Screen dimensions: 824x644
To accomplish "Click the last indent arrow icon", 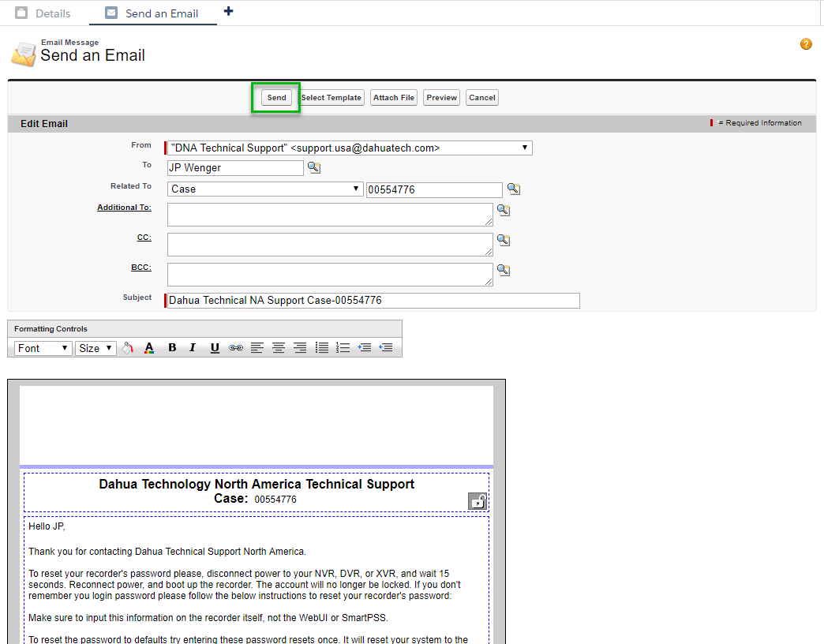I will 386,347.
